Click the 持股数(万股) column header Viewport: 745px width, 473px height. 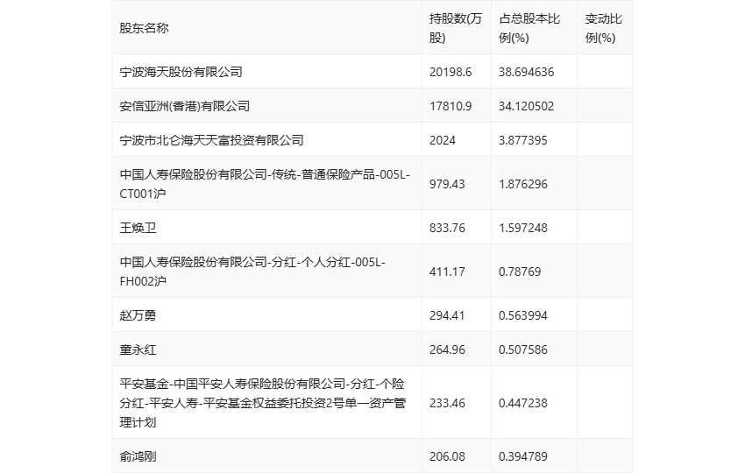456,28
